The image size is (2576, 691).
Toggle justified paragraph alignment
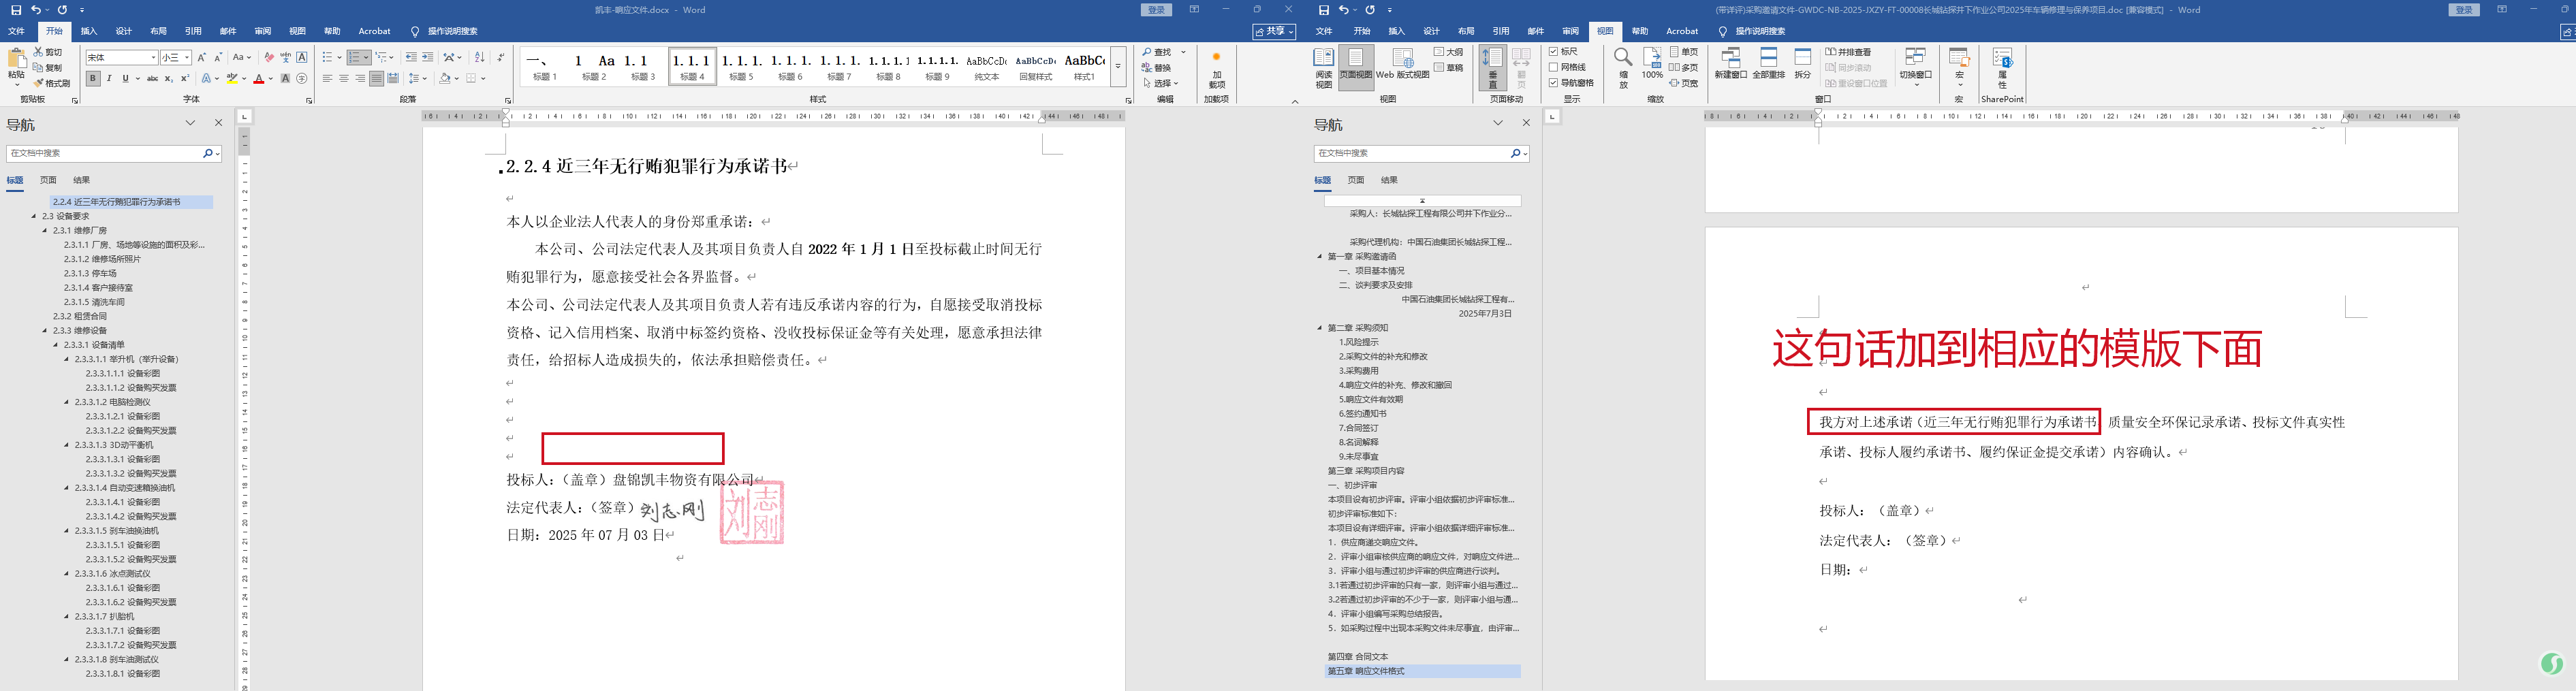click(x=376, y=78)
